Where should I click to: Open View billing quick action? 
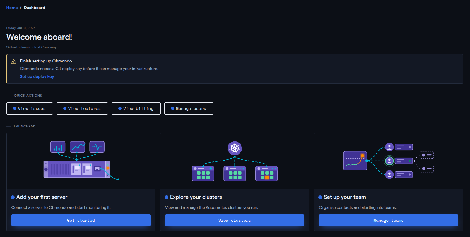136,108
